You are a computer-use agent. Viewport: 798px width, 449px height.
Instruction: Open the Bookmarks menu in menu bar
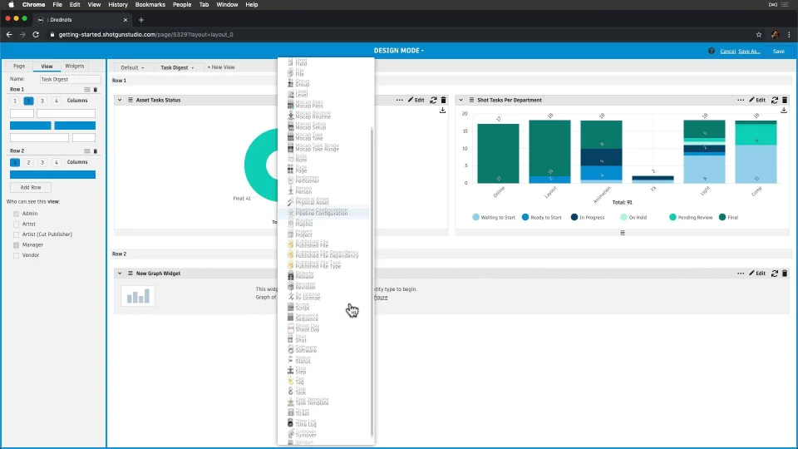click(150, 5)
